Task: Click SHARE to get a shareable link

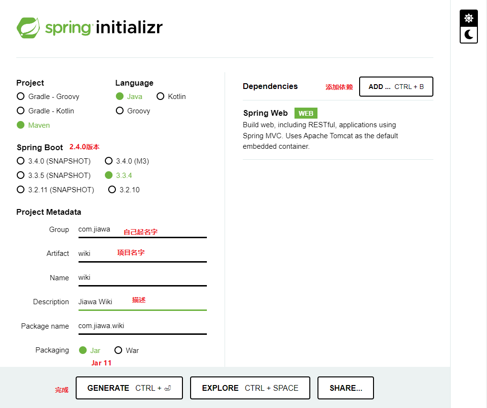Action: coord(345,388)
